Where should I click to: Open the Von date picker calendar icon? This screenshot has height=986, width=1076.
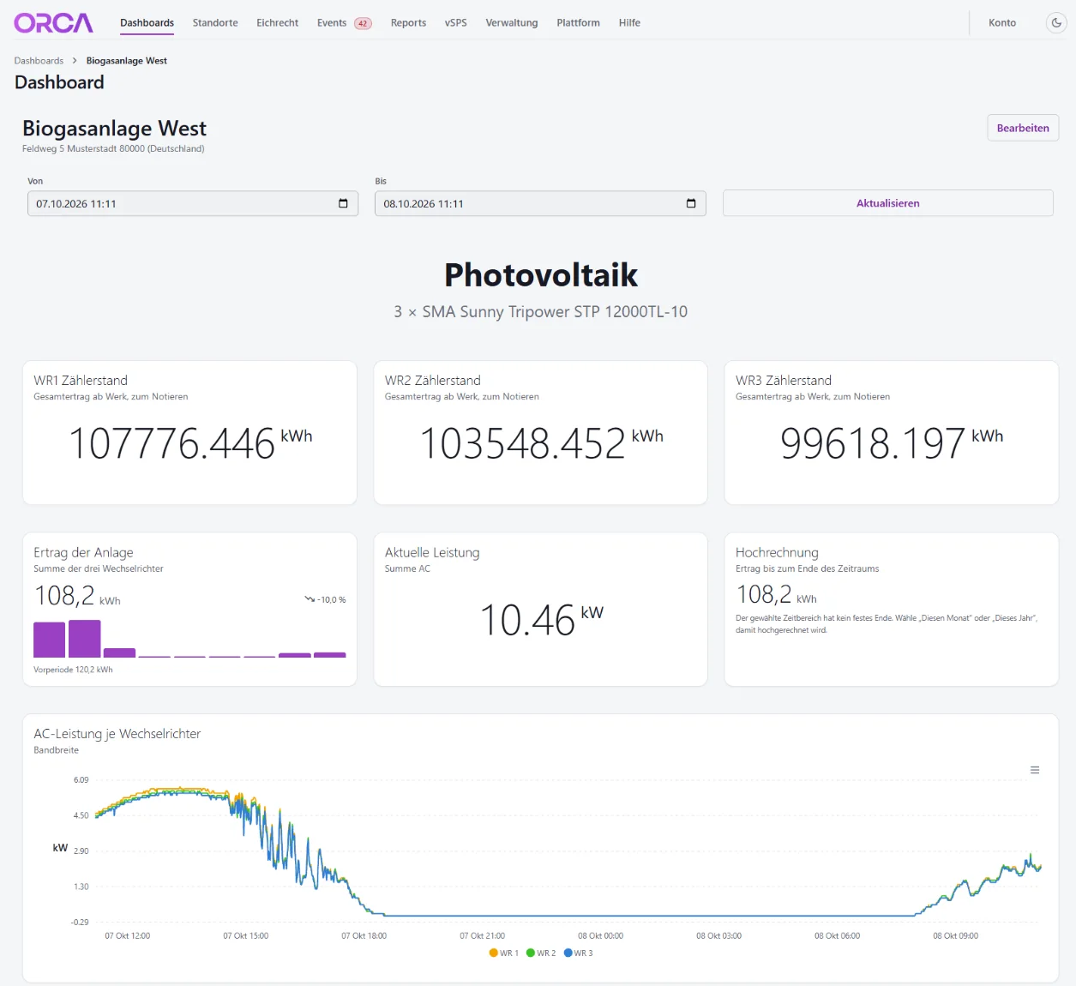pos(343,203)
